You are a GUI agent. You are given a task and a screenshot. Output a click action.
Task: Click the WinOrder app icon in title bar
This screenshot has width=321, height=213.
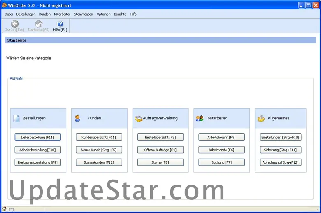coord(4,5)
